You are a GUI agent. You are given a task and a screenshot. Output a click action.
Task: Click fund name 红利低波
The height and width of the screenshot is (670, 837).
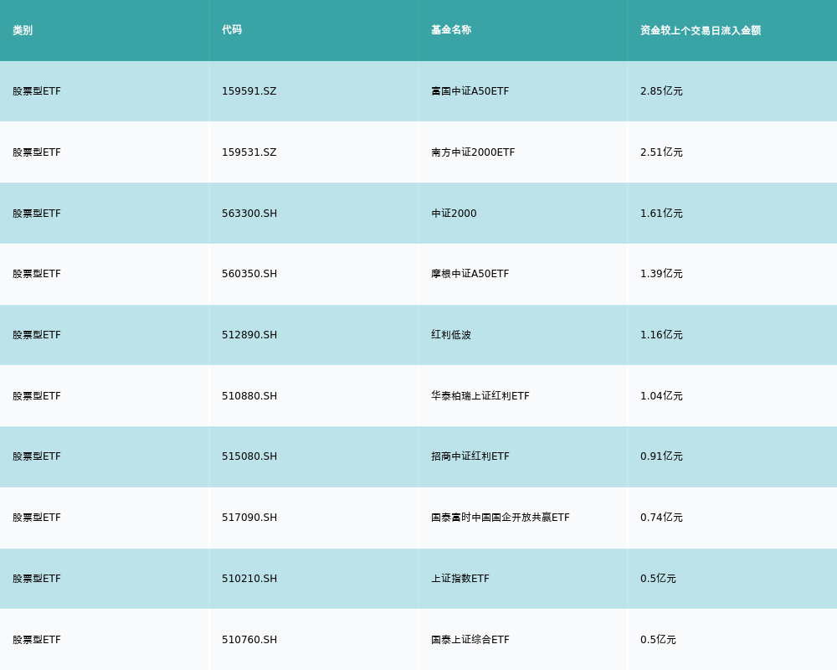(x=451, y=335)
